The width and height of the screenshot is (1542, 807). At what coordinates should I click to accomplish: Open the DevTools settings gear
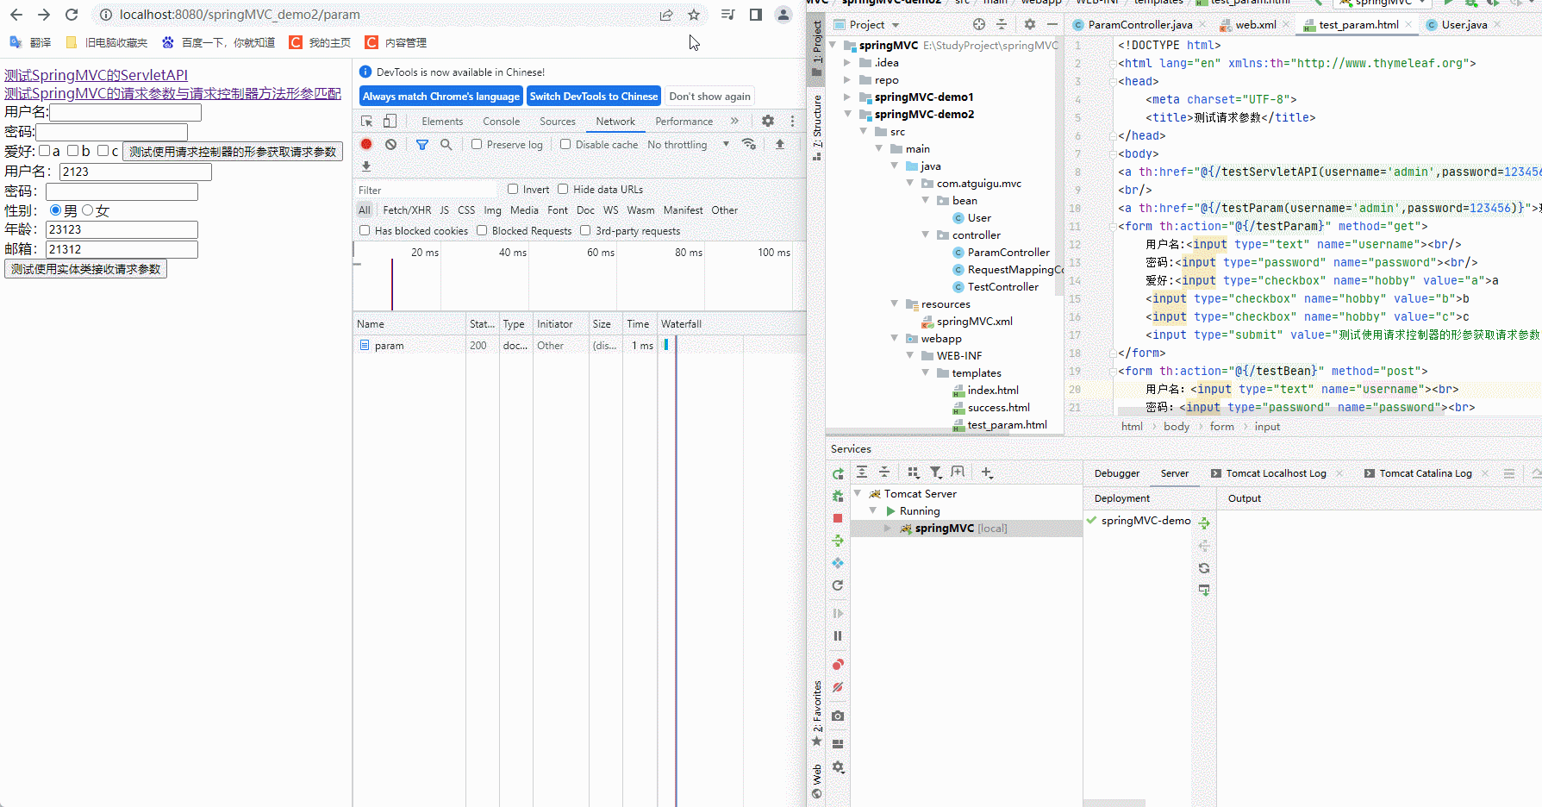tap(768, 122)
